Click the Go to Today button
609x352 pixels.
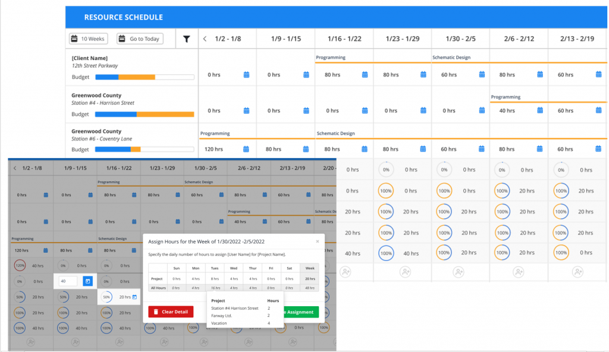140,39
